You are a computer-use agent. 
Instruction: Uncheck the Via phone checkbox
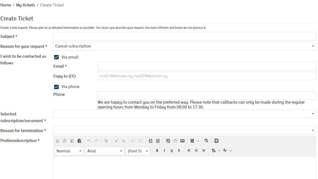57,87
